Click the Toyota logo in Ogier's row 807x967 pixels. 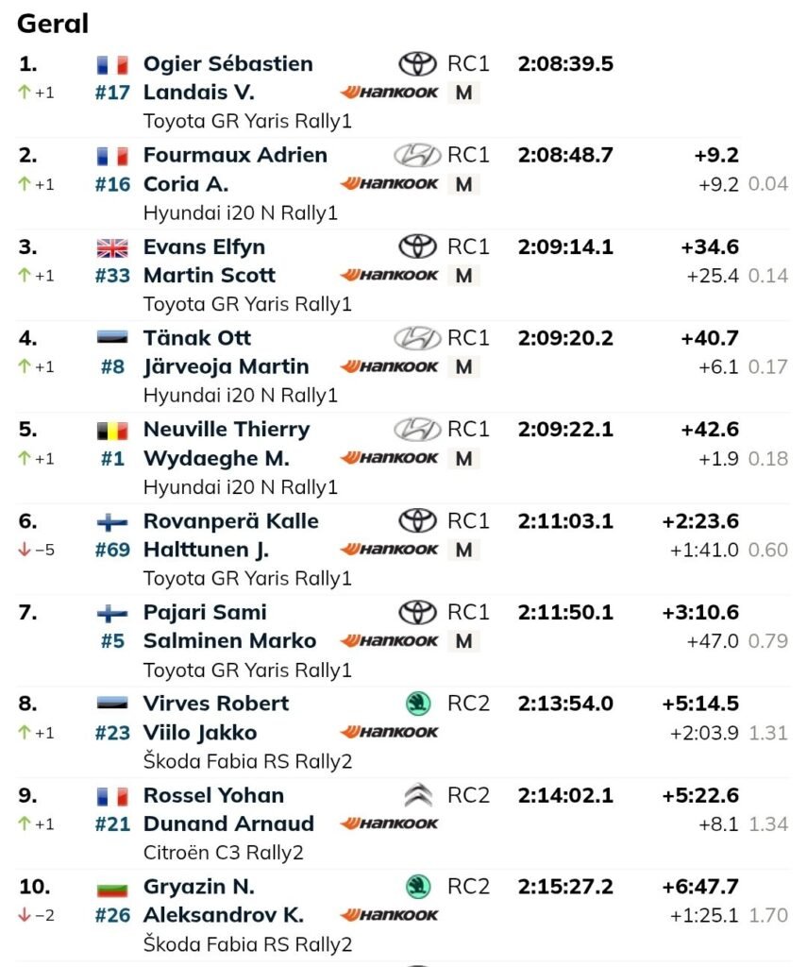click(x=416, y=64)
